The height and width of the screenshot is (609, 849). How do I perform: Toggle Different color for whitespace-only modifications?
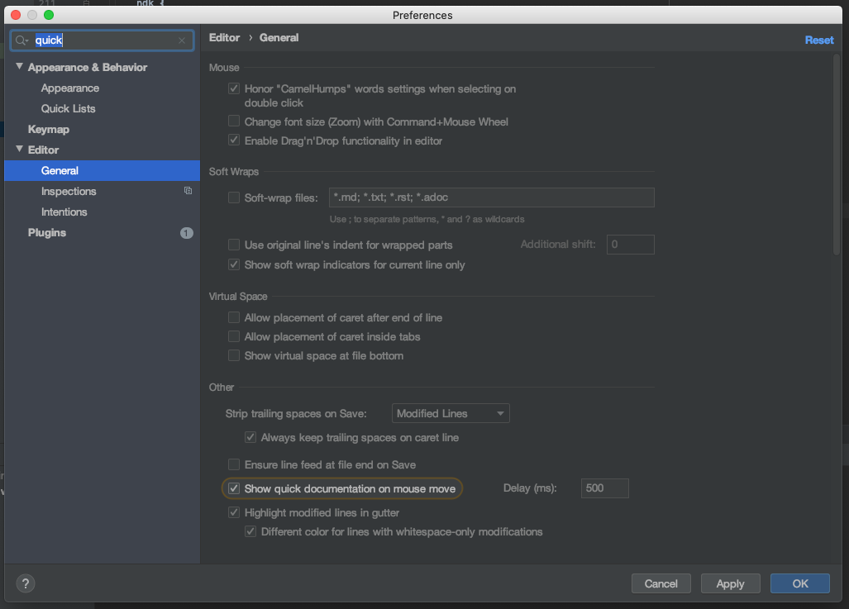(250, 531)
